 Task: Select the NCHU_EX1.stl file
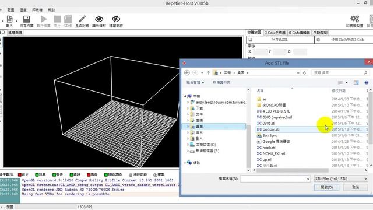coord(273,154)
